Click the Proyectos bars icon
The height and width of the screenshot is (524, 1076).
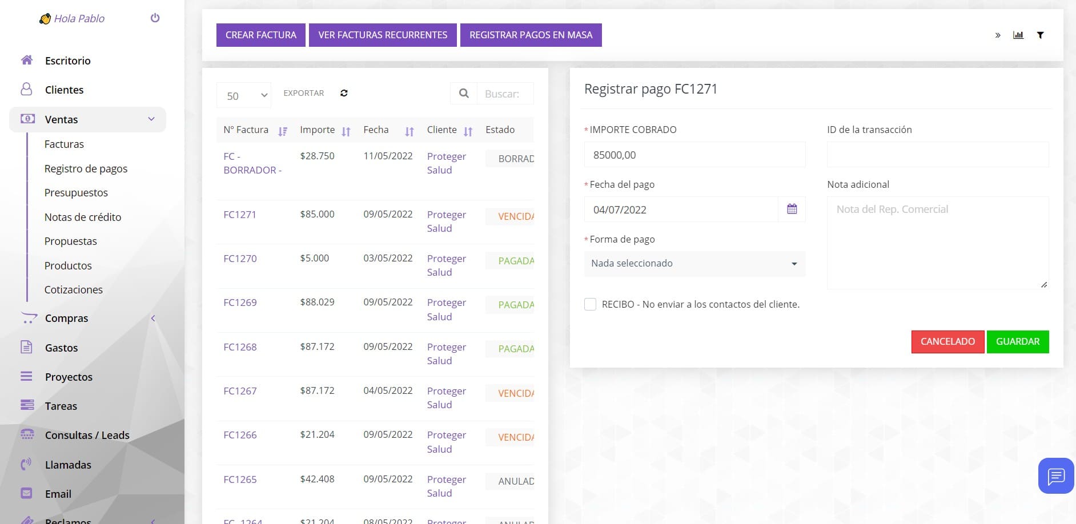click(x=26, y=376)
